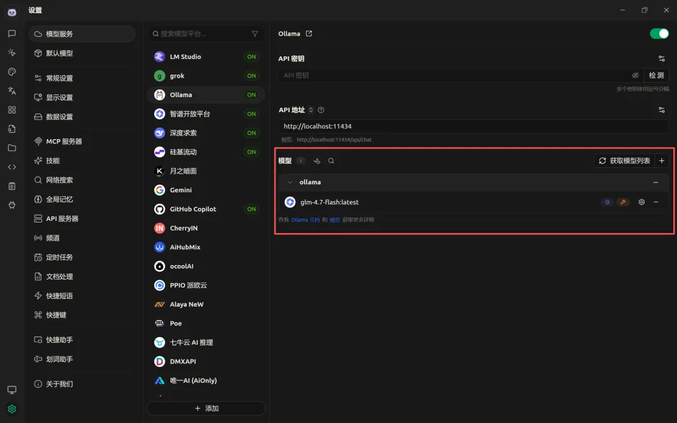
Task: Open 全局记忆 settings section
Action: (x=82, y=199)
